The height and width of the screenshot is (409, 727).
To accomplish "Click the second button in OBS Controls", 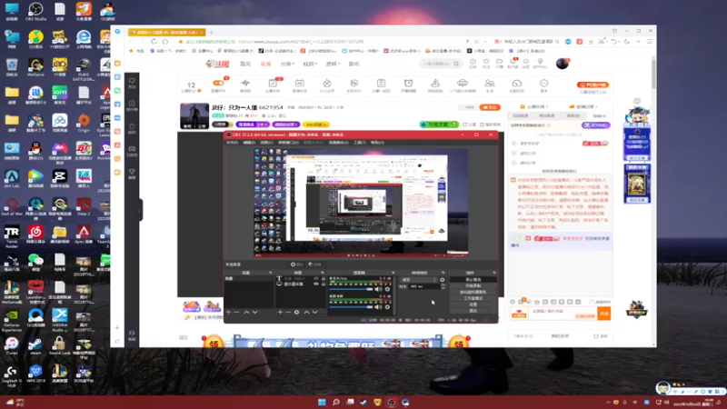I will 473,285.
